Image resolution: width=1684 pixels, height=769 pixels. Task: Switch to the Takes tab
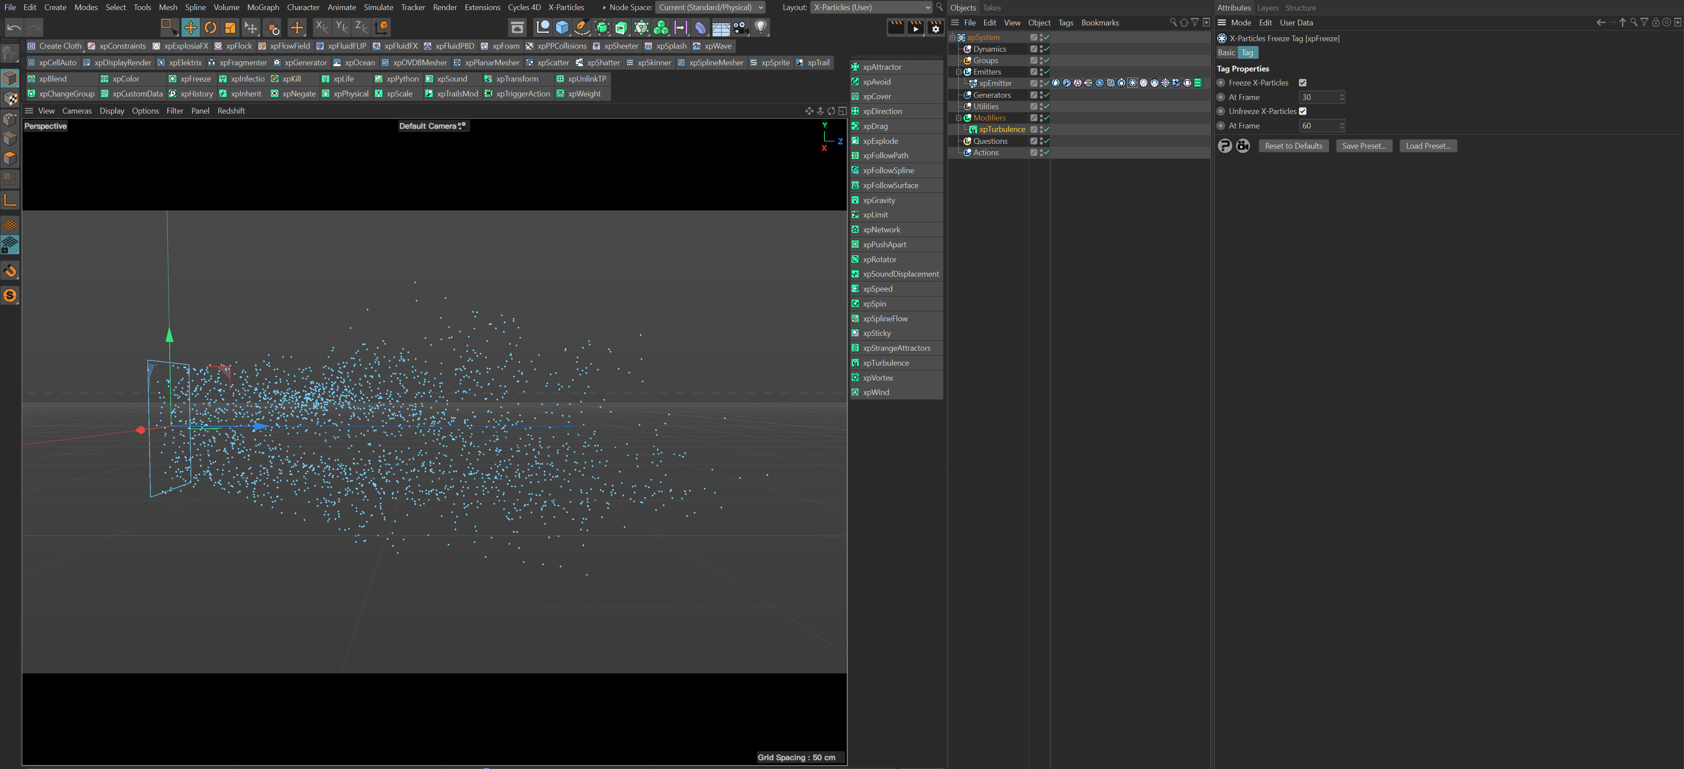(992, 8)
